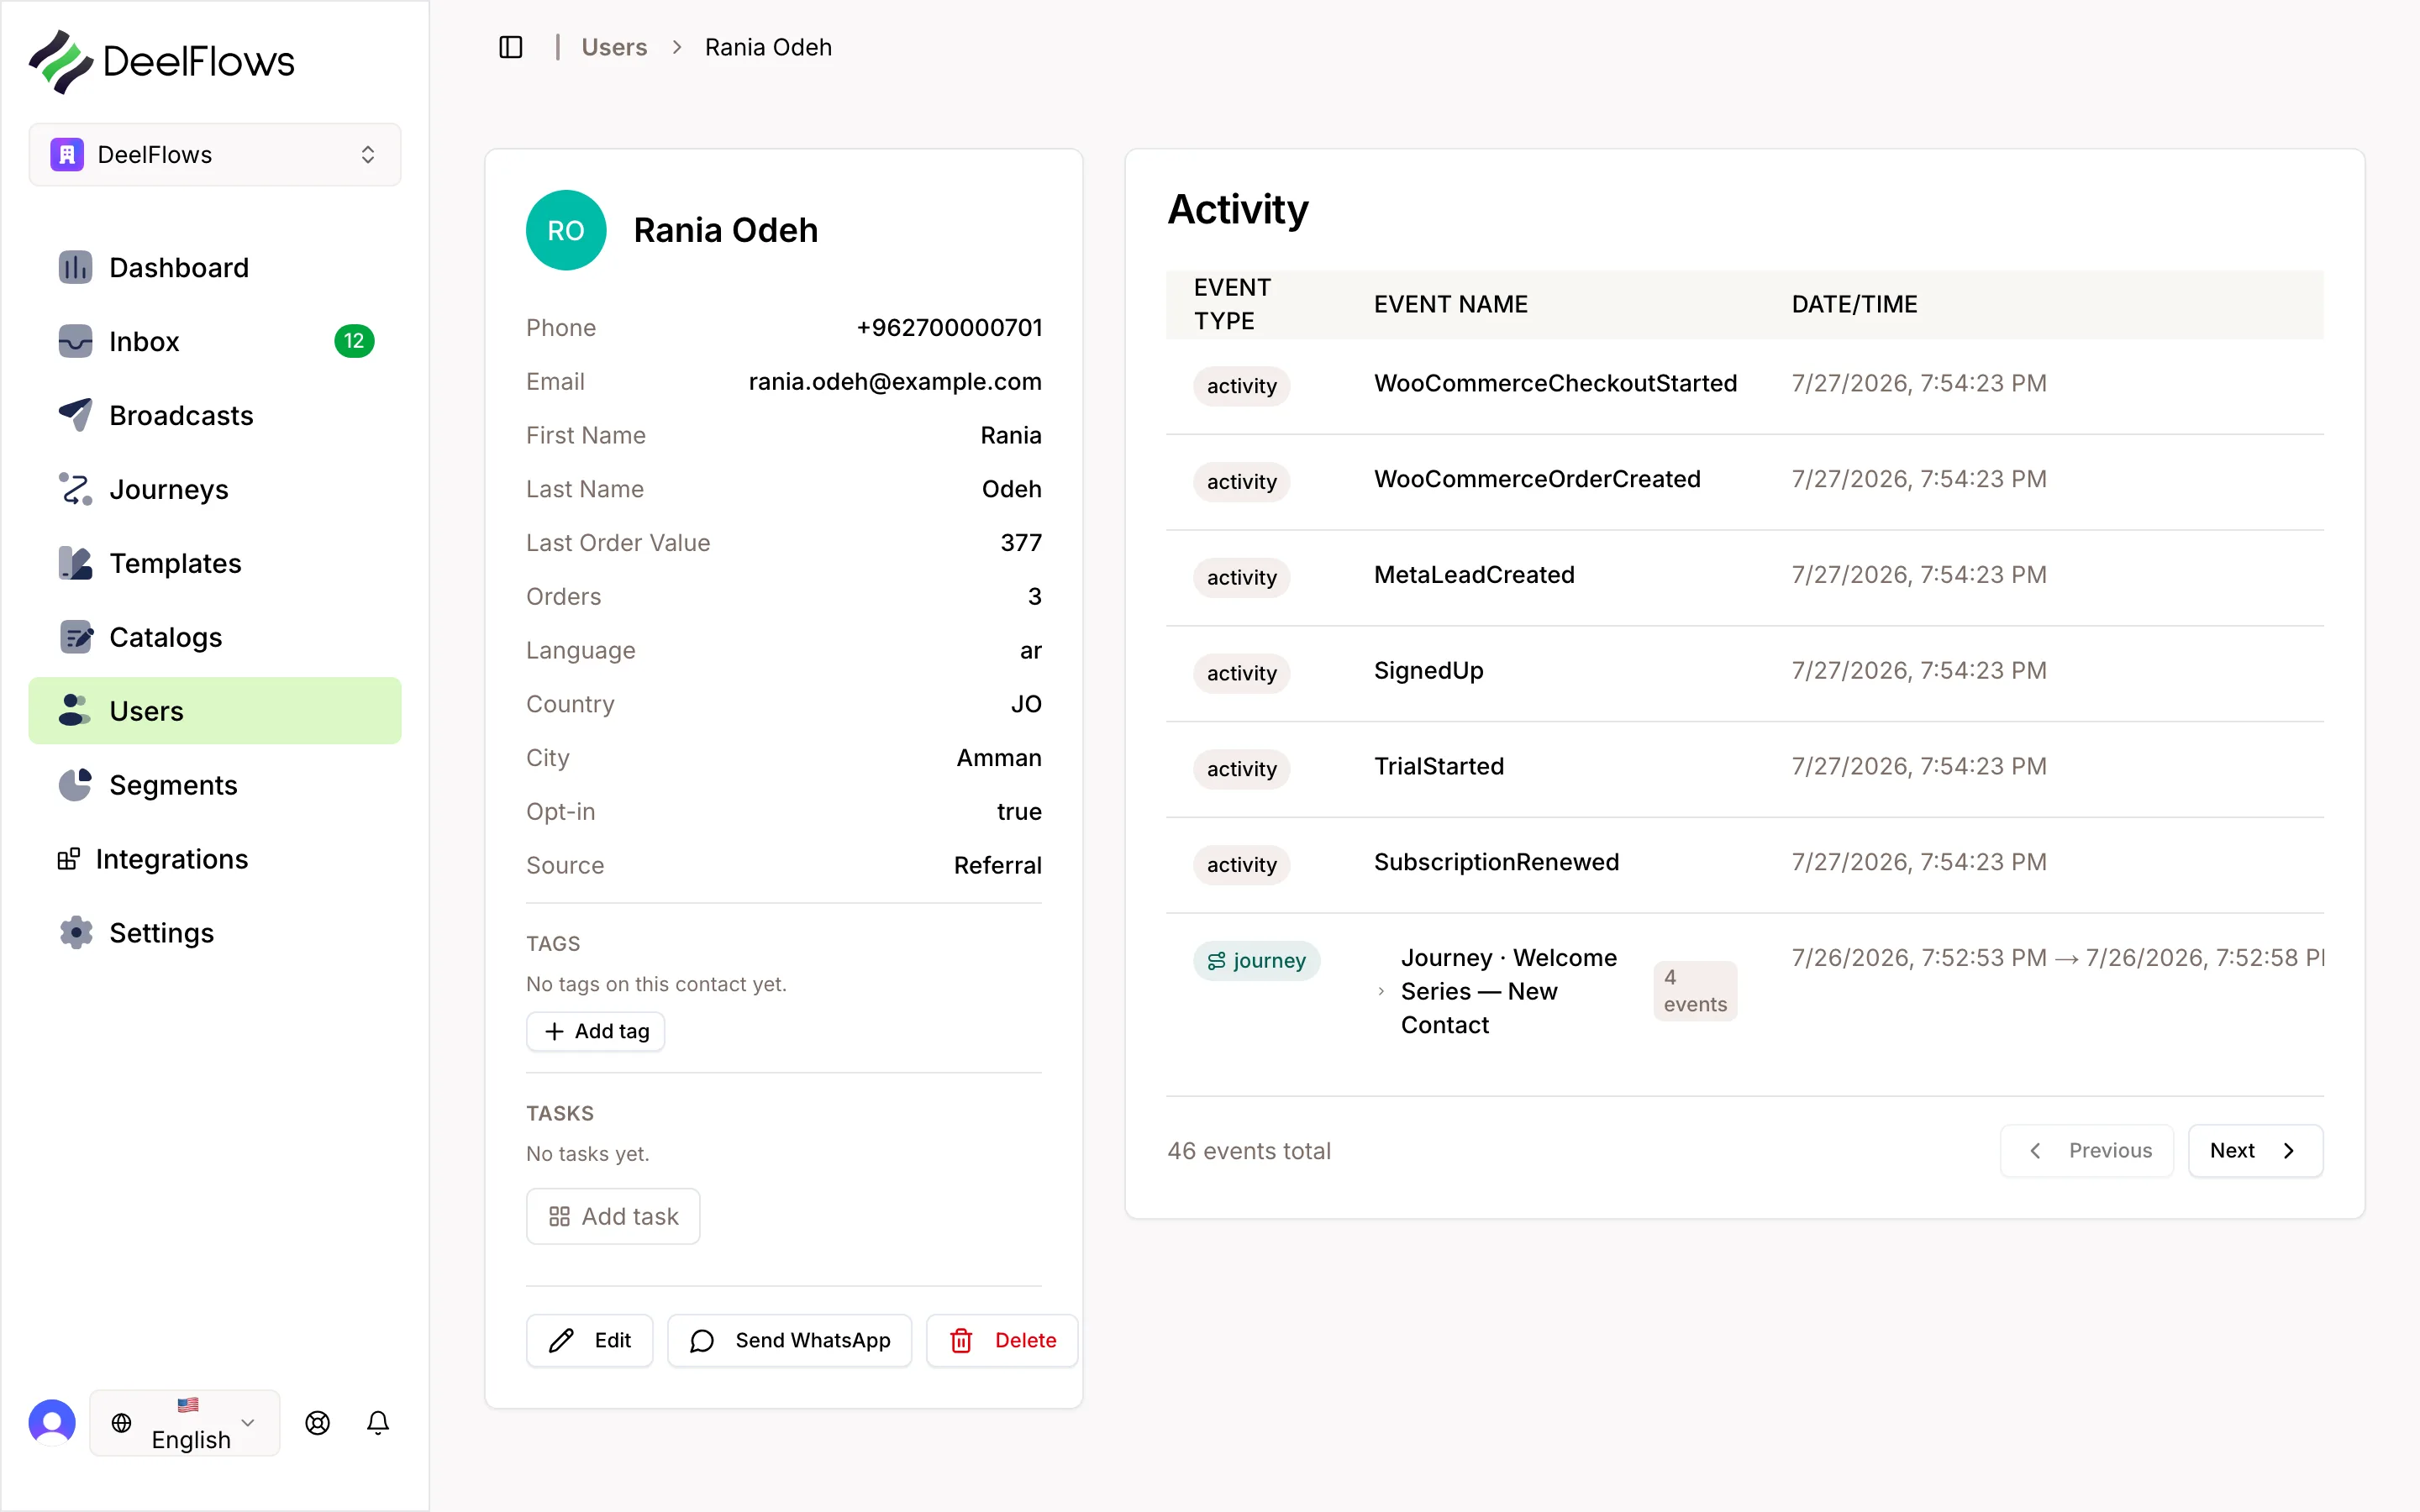Open the help lifebuoy icon
This screenshot has height=1512, width=2420.
[317, 1423]
